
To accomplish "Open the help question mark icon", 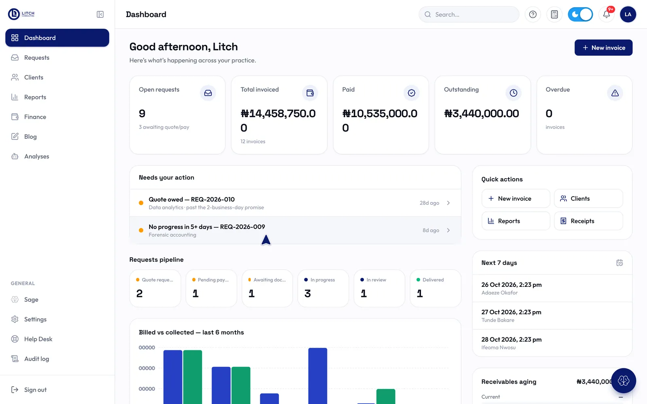I will click(533, 15).
